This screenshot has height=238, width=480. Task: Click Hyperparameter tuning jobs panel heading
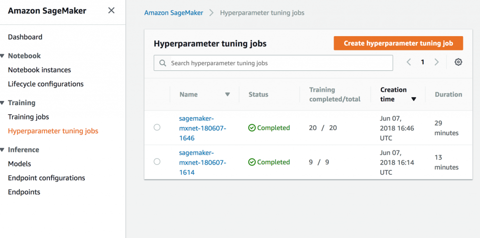click(x=210, y=44)
